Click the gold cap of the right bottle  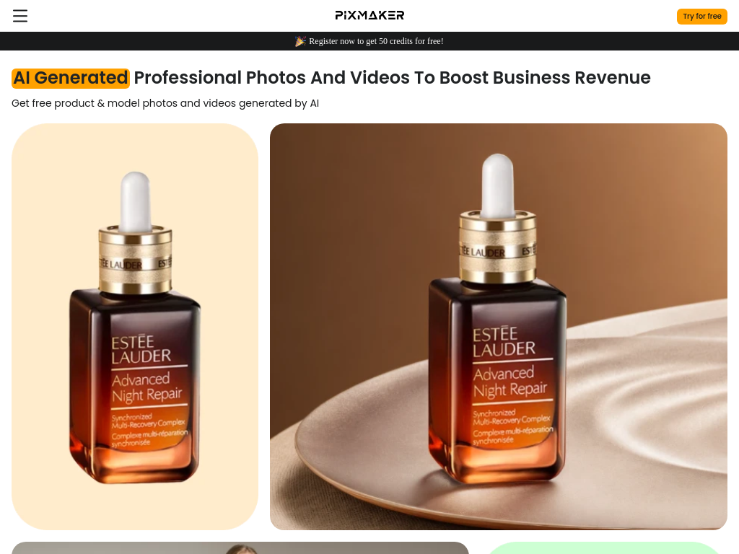[x=498, y=247]
